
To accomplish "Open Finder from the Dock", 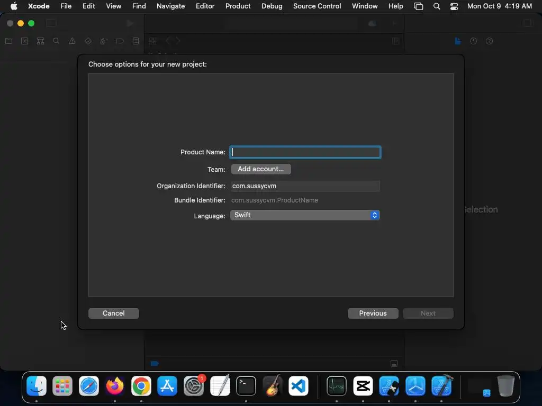I will [x=37, y=386].
